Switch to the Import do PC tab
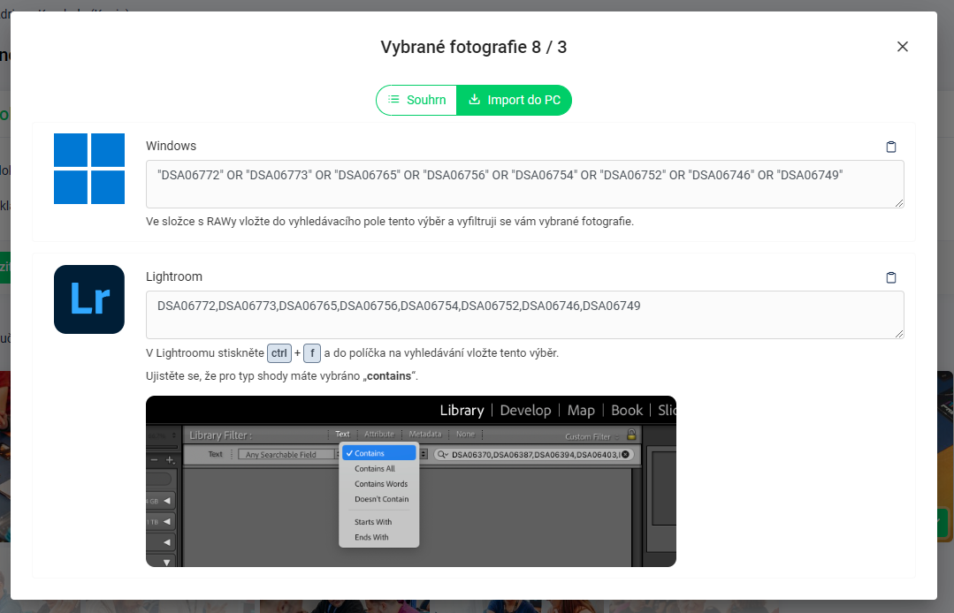Viewport: 954px width, 613px height. point(514,100)
